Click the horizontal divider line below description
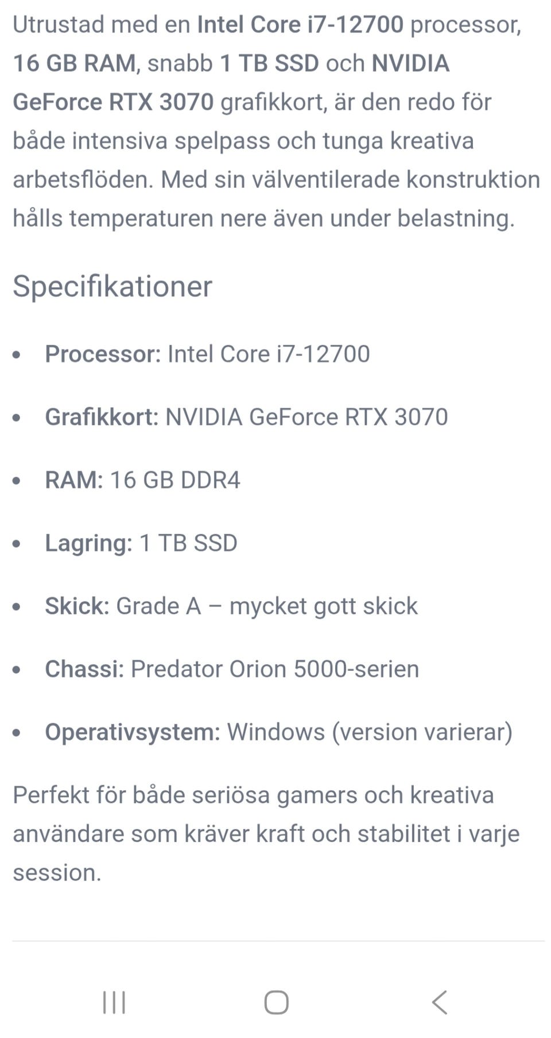 [x=278, y=941]
